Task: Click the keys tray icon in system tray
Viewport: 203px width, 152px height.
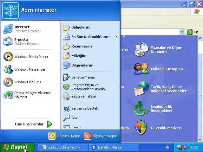Action: pyautogui.click(x=180, y=147)
